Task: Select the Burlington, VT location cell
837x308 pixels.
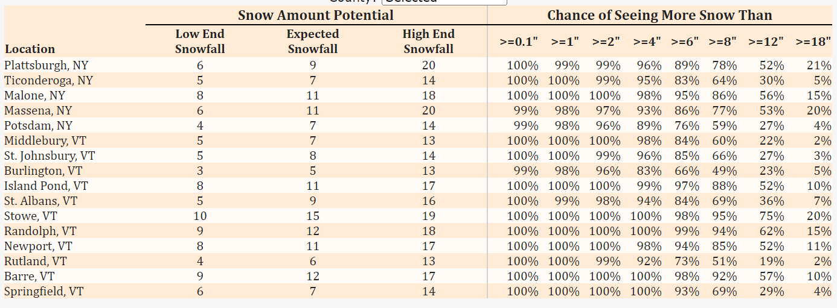Action: [43, 171]
